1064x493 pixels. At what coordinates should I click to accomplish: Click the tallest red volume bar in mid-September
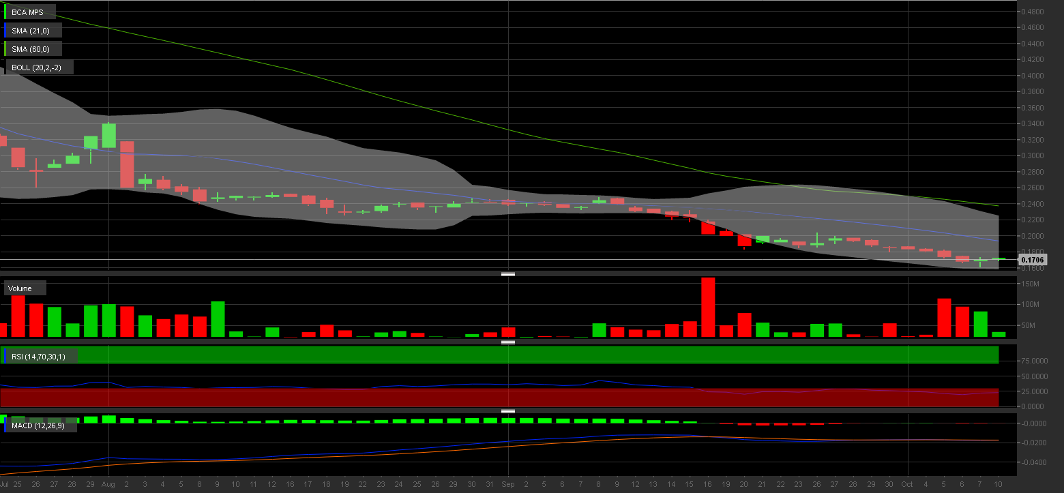(708, 307)
